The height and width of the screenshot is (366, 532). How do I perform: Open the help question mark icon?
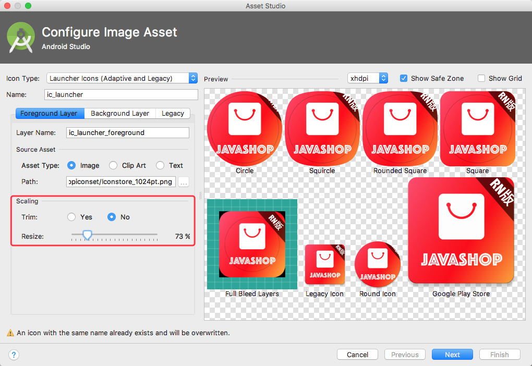(14, 355)
